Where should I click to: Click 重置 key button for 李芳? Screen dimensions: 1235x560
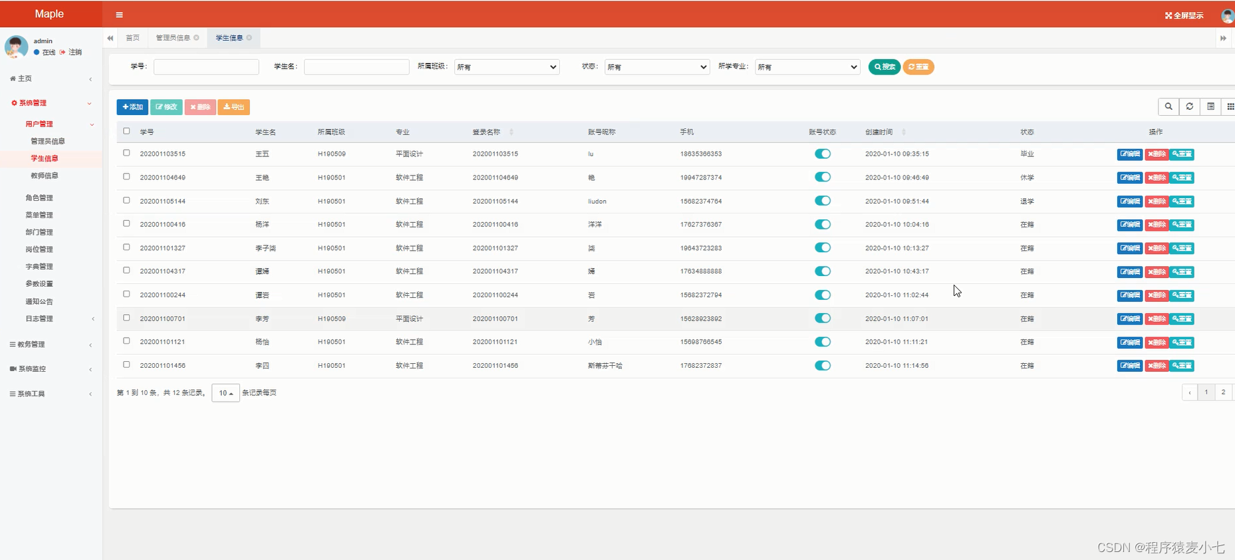[x=1182, y=319]
